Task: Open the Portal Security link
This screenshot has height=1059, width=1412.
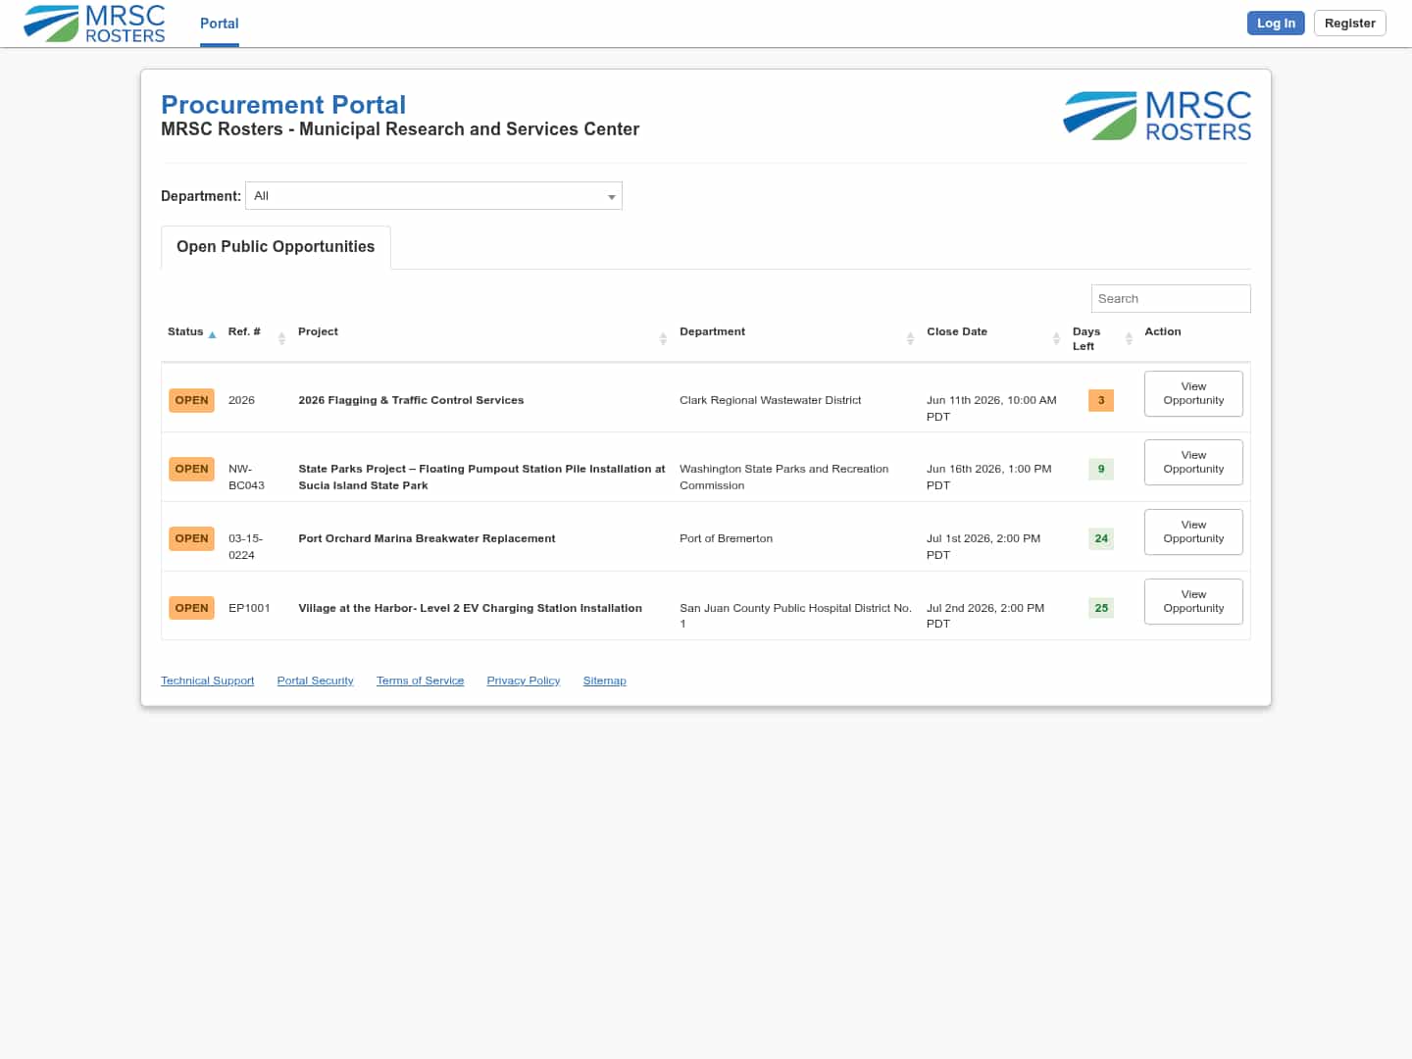Action: [315, 681]
